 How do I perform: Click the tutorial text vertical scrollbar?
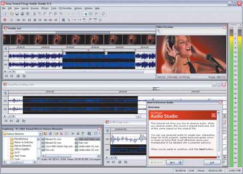tap(219, 134)
